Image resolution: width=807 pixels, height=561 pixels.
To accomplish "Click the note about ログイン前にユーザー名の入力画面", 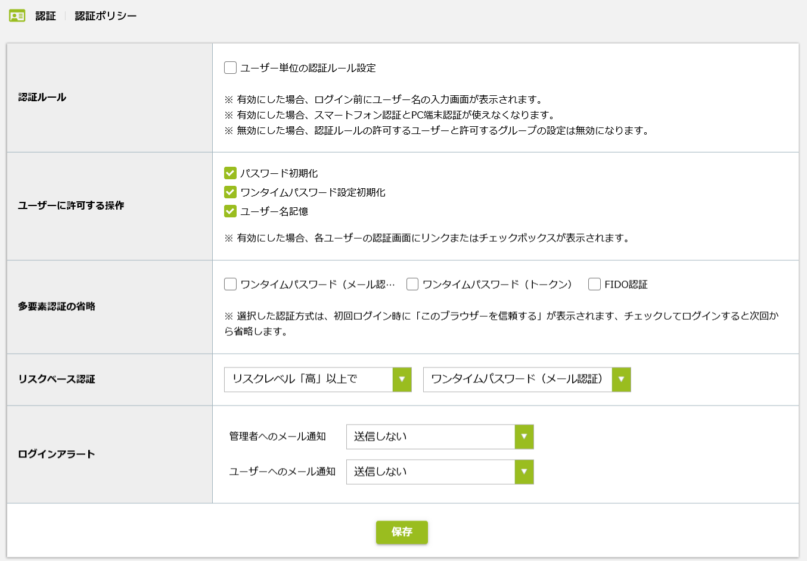I will tap(384, 99).
